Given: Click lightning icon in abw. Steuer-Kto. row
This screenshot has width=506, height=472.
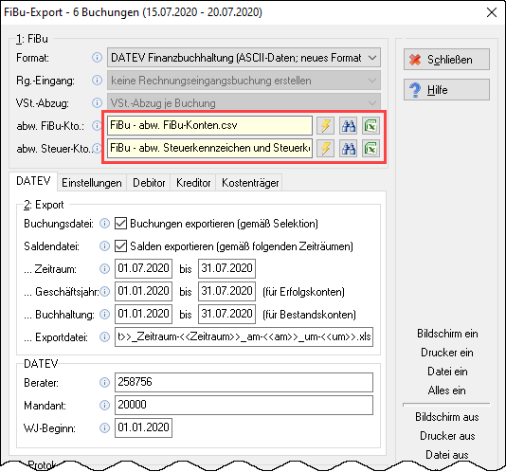Looking at the screenshot, I should point(325,149).
